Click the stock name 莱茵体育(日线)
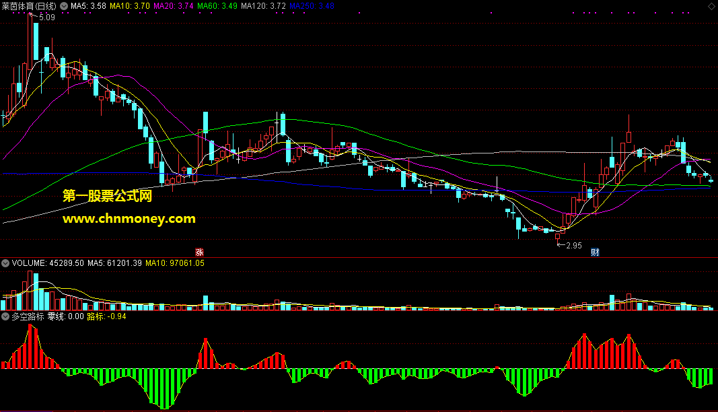Screen dimensions: 718x412 coord(30,6)
